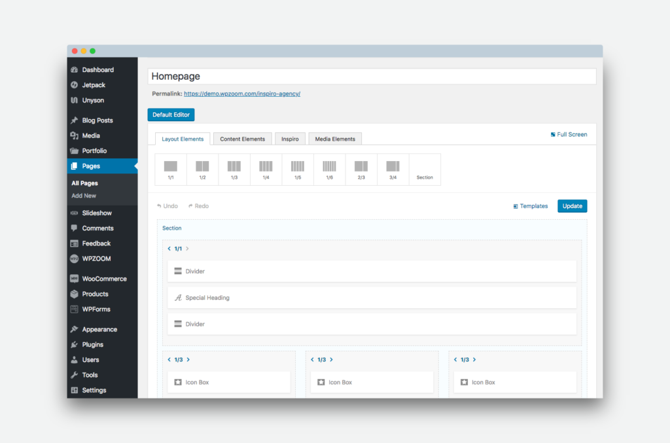Screen dimensions: 670x443
Task: Click the Update button
Action: (x=572, y=206)
